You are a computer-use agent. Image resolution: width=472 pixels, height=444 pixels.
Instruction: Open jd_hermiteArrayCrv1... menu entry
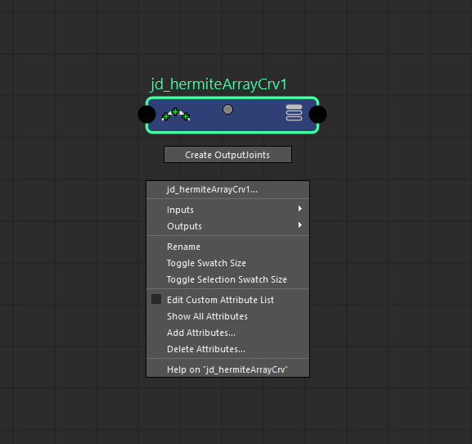click(227, 189)
